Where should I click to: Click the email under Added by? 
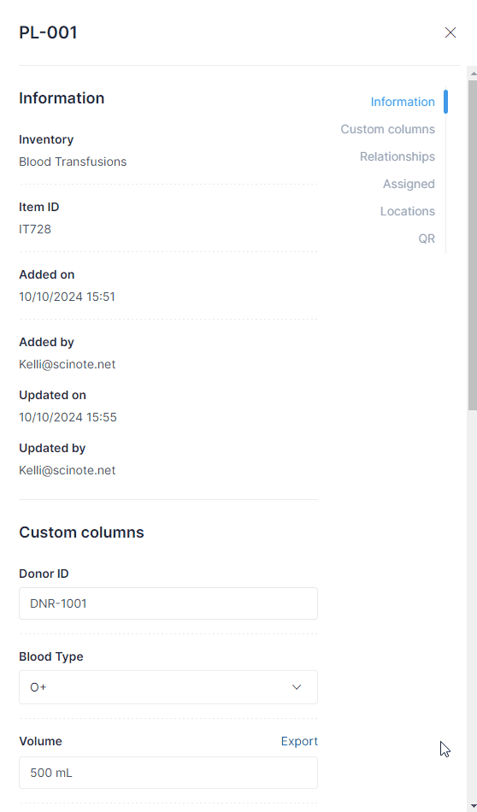click(68, 365)
